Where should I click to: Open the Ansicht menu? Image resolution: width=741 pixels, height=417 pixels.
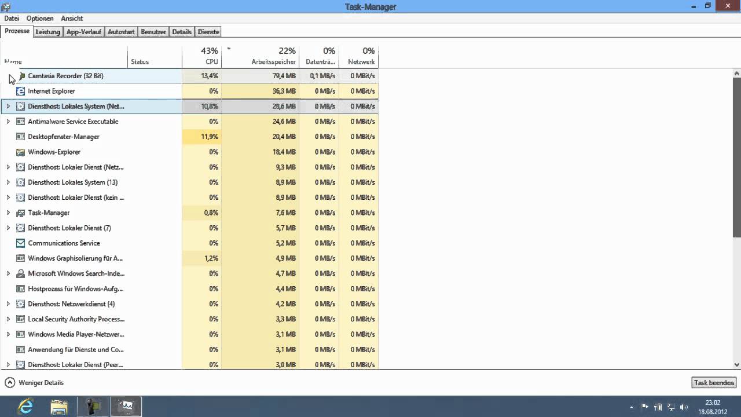[x=72, y=19]
